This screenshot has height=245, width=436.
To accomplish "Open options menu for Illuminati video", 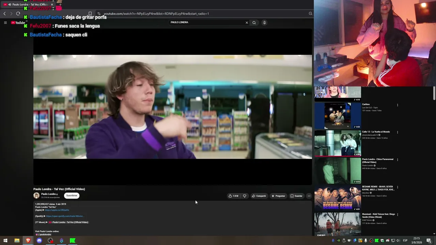I will [x=398, y=214].
